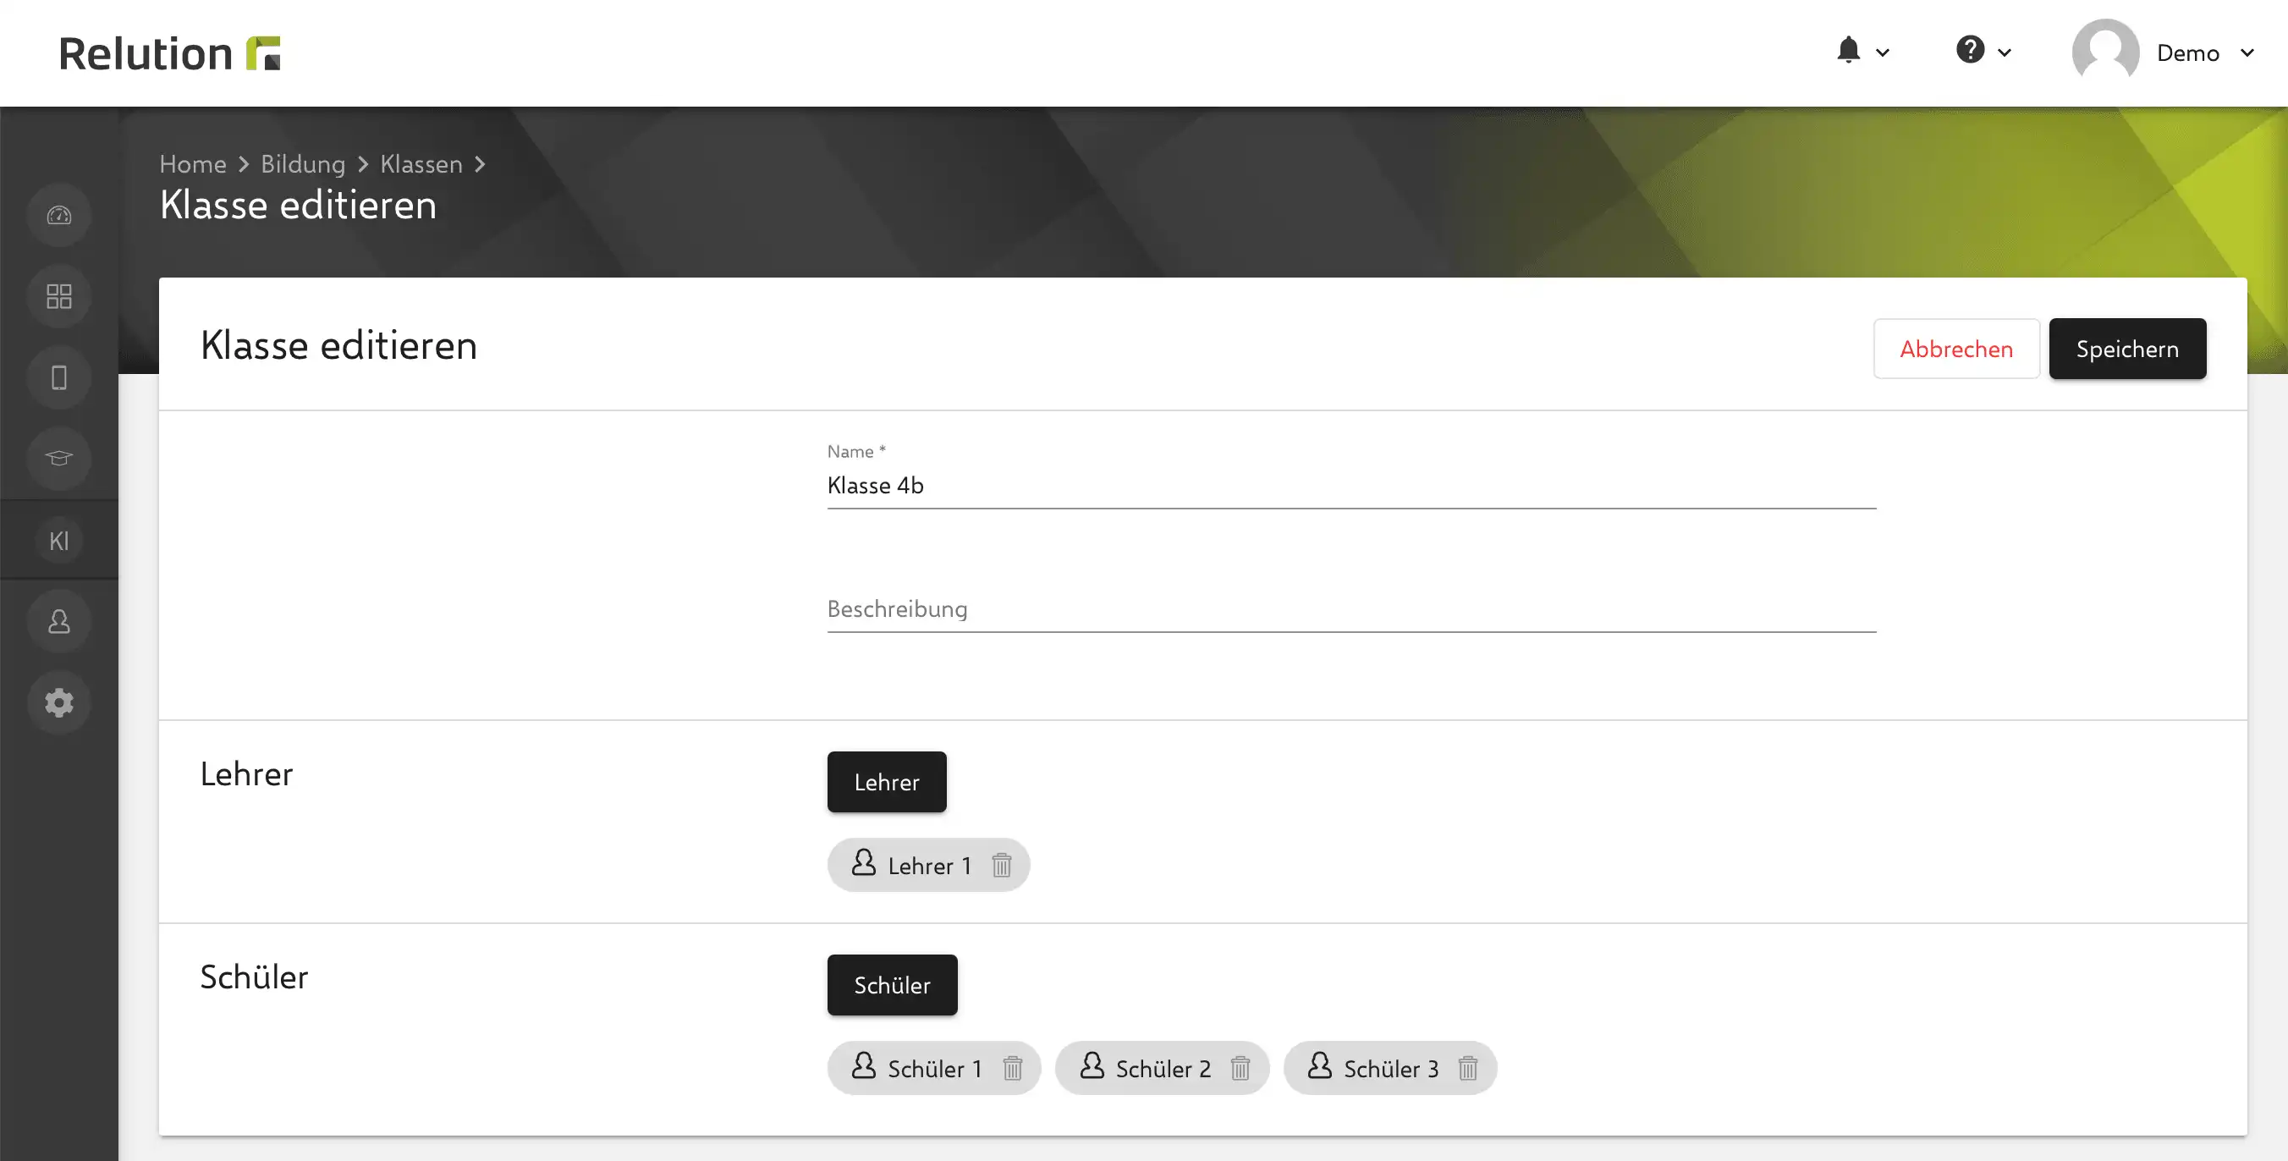
Task: Go to Bildung in breadcrumb
Action: tap(303, 164)
